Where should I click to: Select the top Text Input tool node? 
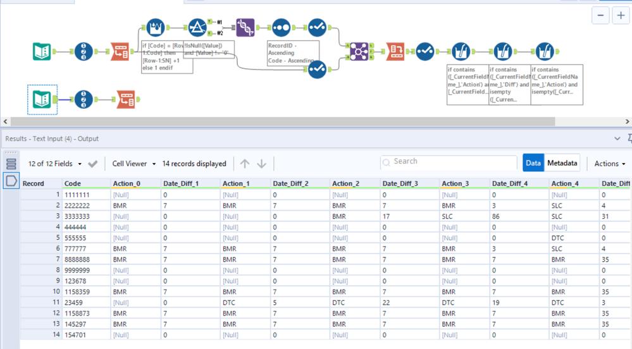point(42,51)
